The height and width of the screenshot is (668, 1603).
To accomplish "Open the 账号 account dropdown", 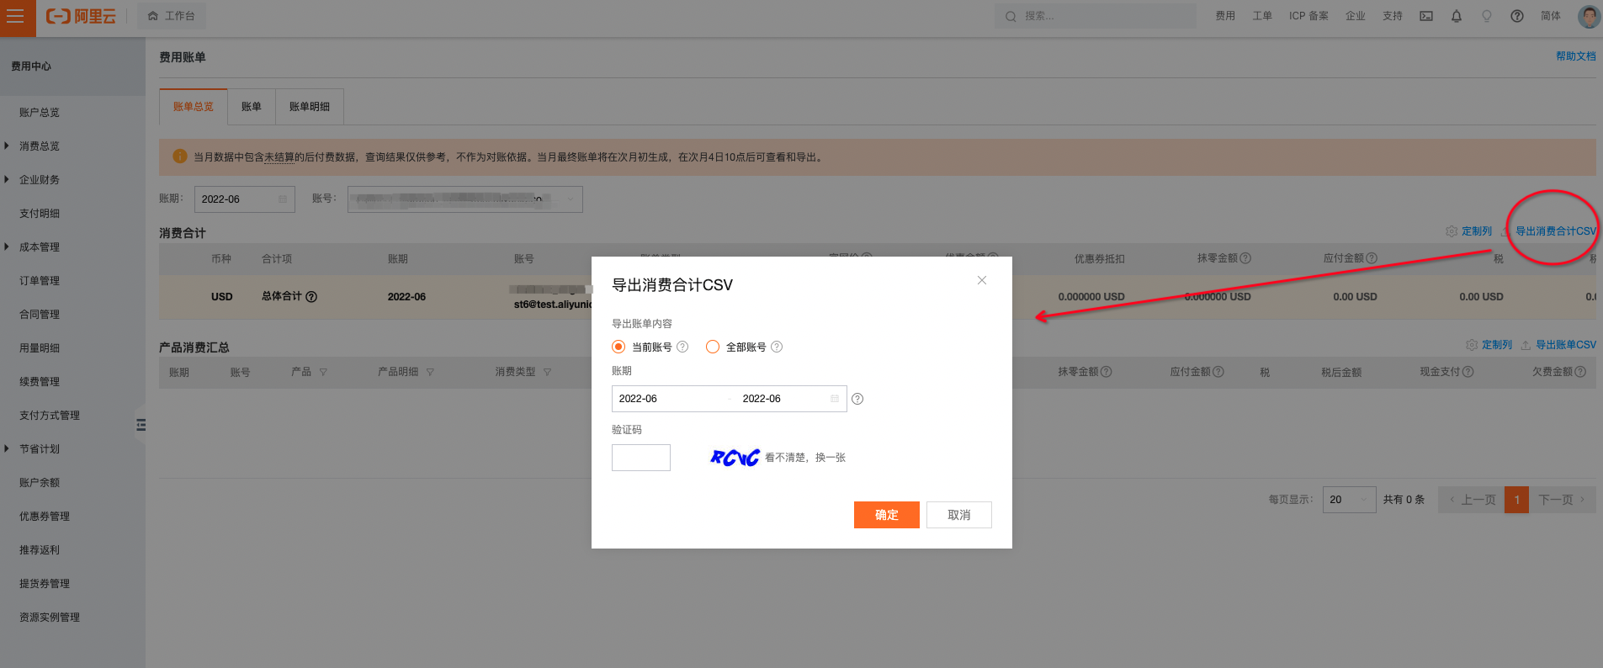I will (465, 199).
